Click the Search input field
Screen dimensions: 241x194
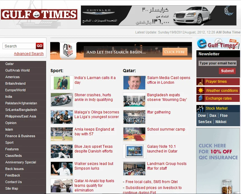19,46
